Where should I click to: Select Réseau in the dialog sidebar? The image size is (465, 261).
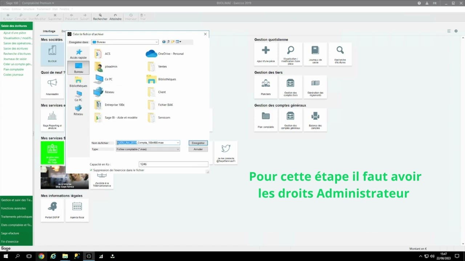coord(78,110)
